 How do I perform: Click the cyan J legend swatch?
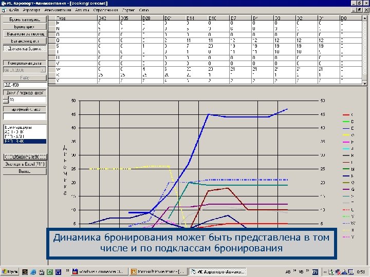[x=346, y=149]
